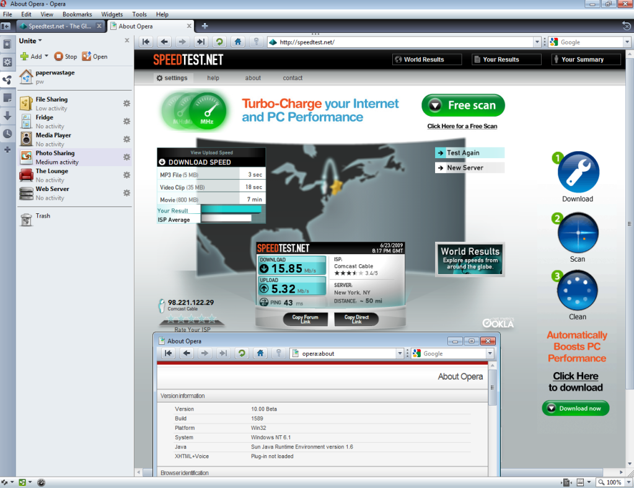The width and height of the screenshot is (634, 488).
Task: Go Back in the About Opera inner window
Action: coord(187,353)
